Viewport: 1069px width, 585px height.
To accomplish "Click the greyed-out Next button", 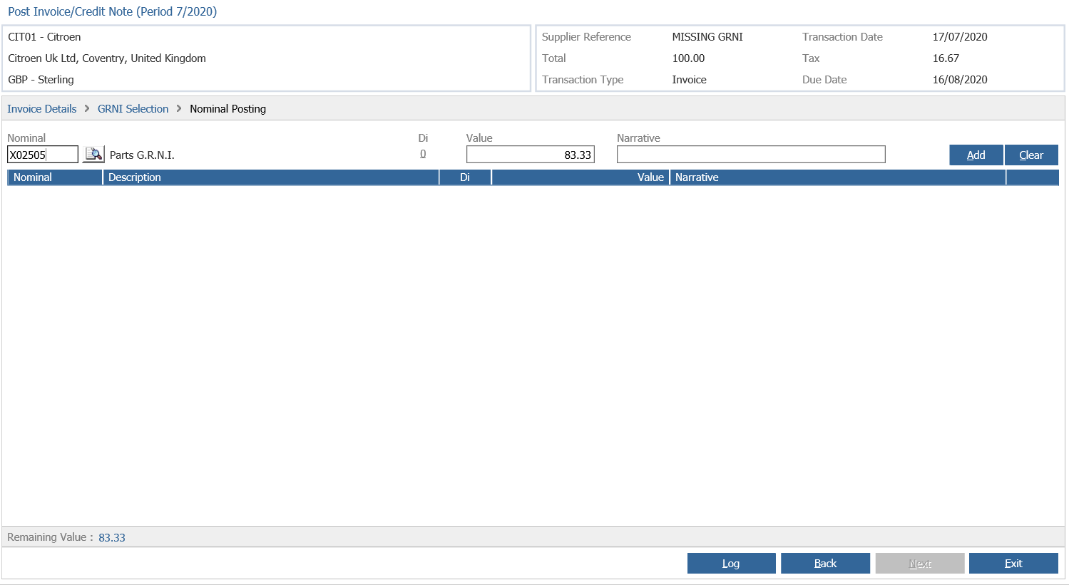I will [x=920, y=564].
